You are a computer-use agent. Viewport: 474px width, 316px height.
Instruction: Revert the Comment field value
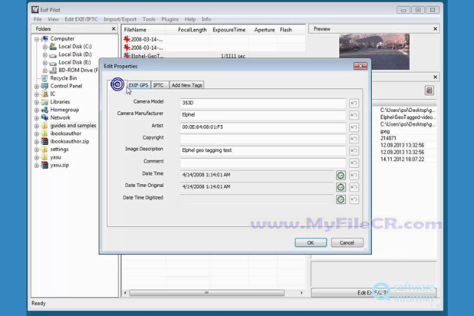pos(354,163)
